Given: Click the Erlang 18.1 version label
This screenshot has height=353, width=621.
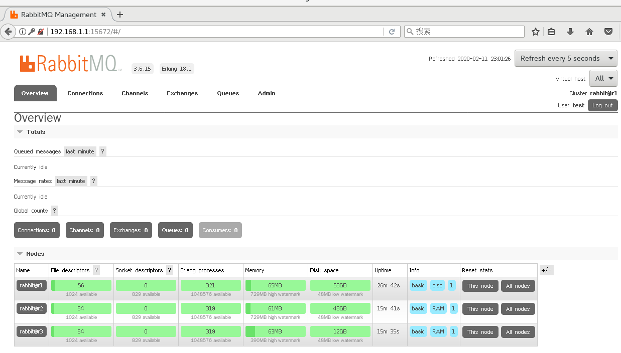Looking at the screenshot, I should point(176,69).
